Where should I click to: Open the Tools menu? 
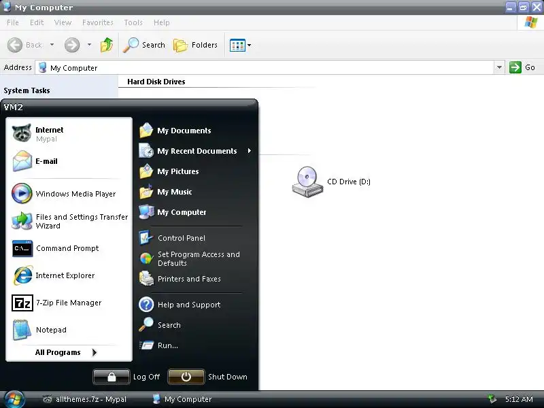click(x=133, y=22)
